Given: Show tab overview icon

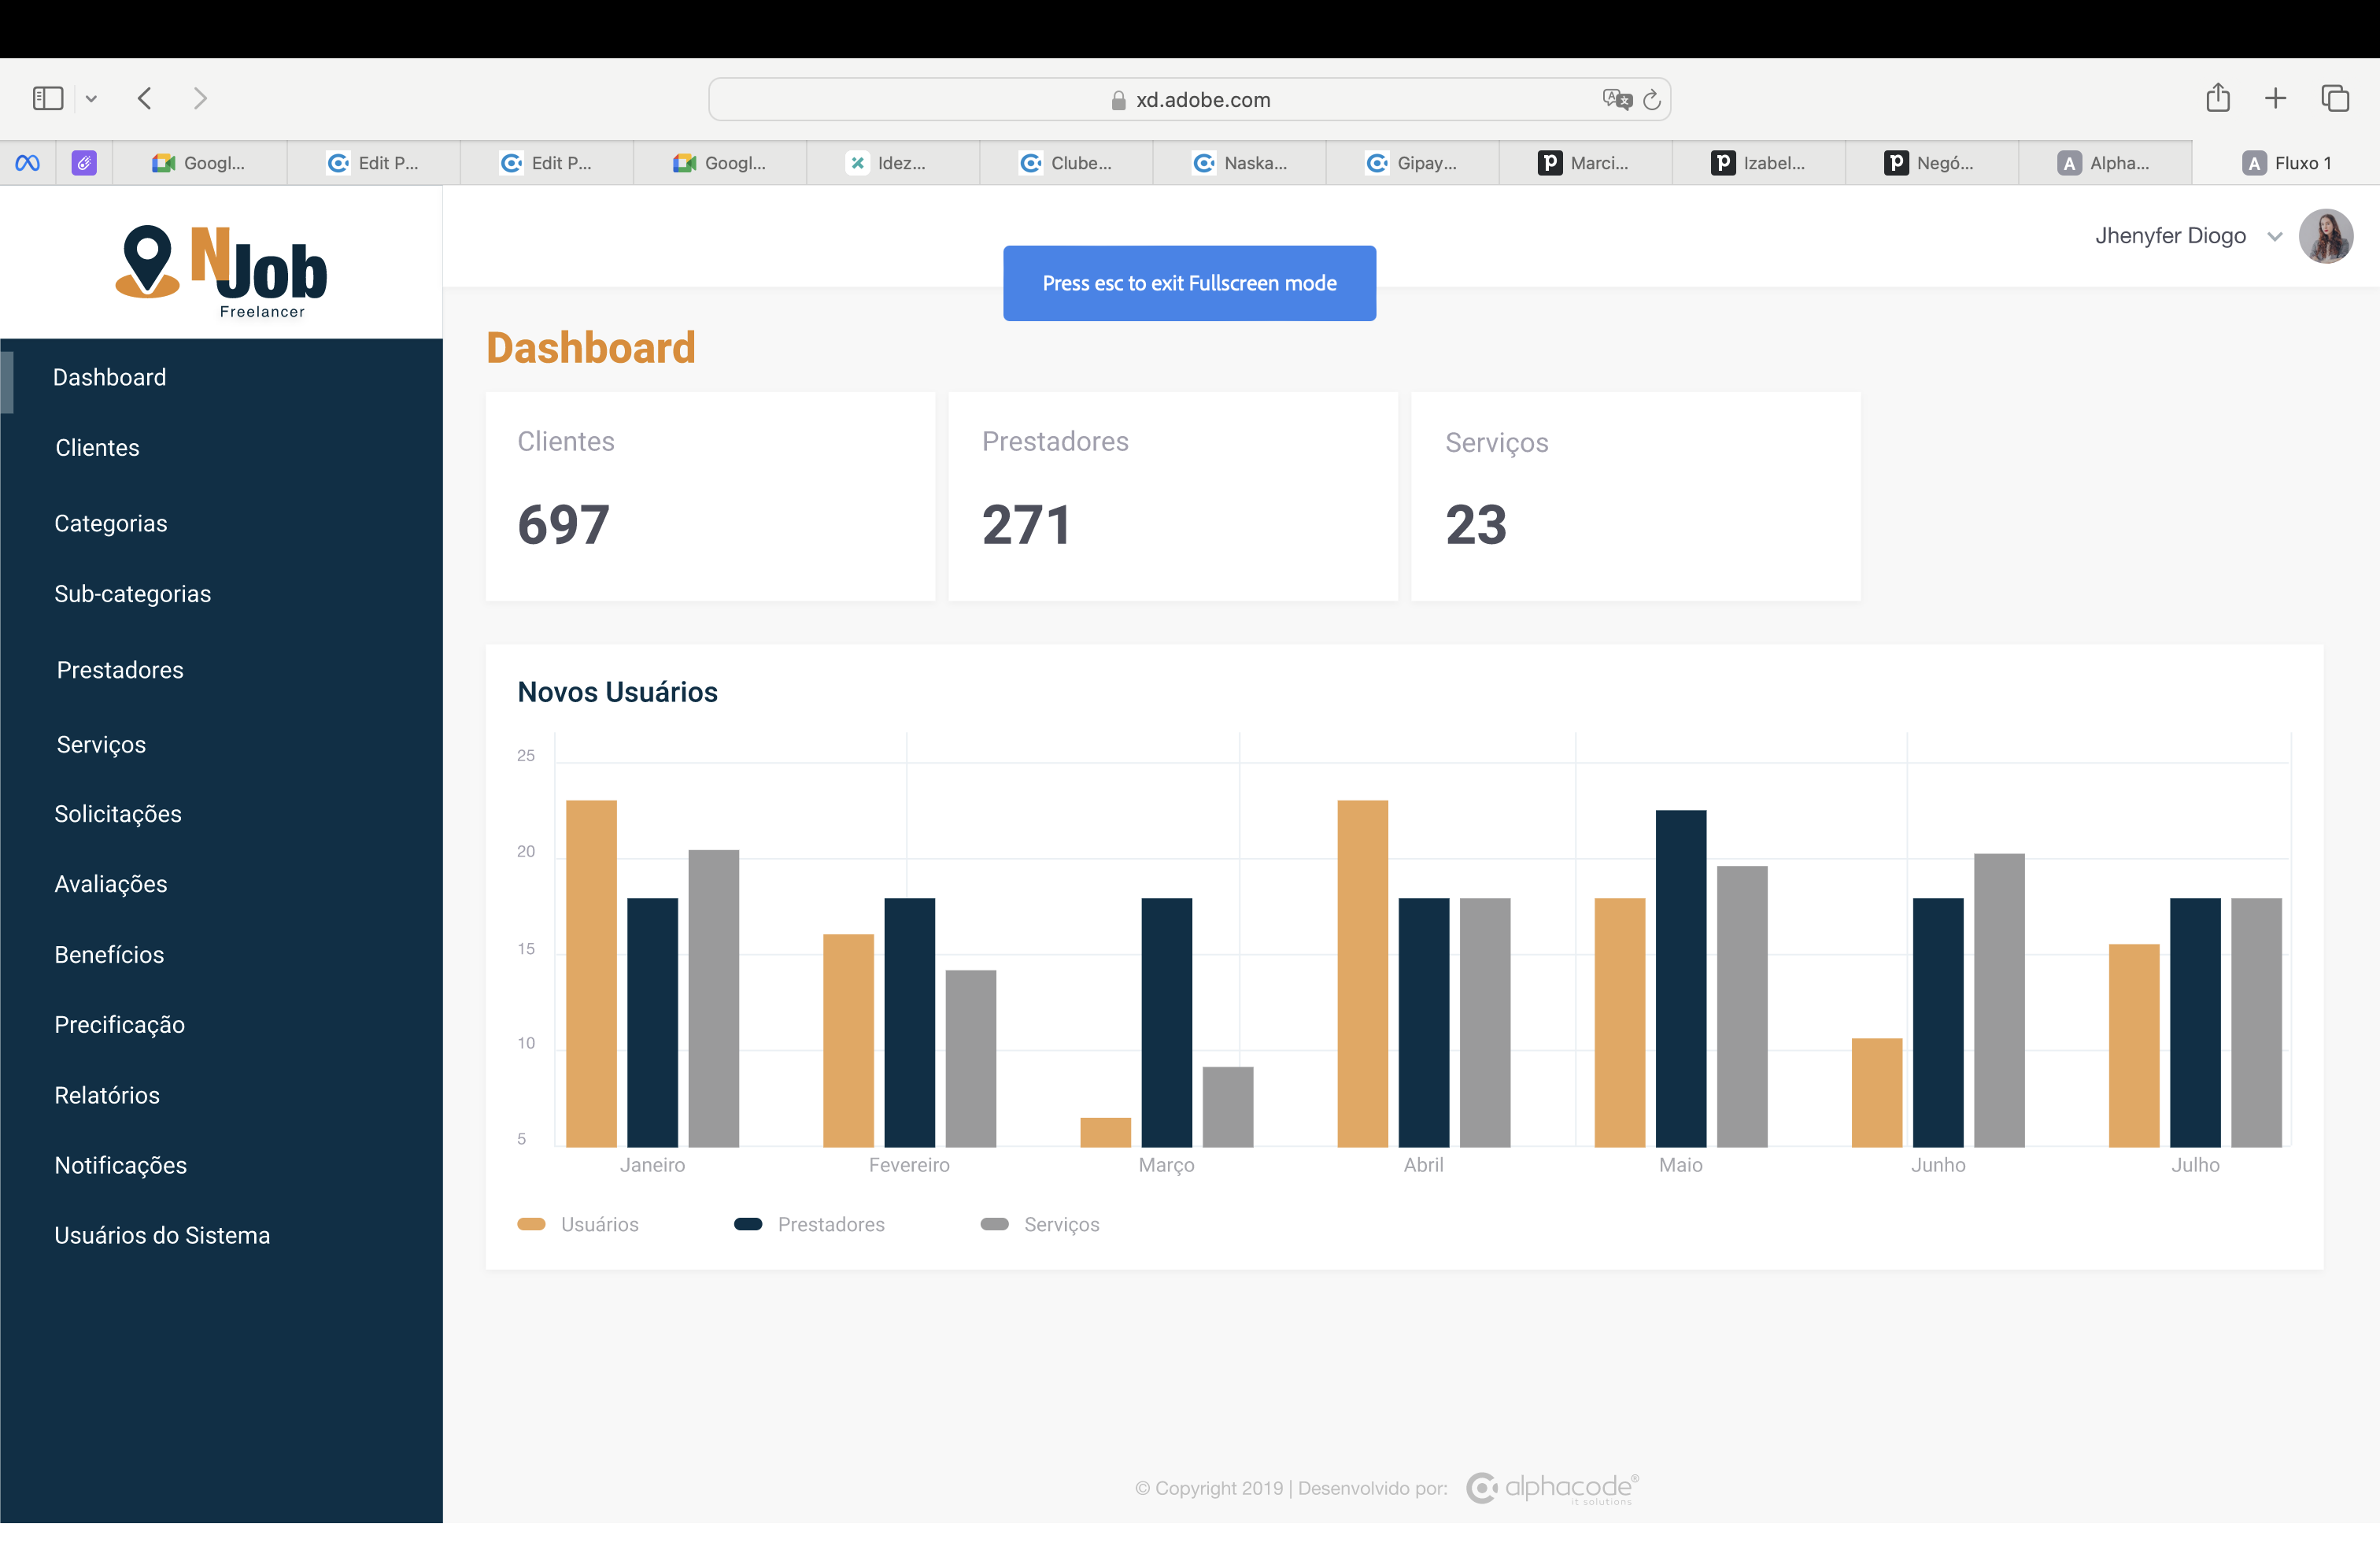Looking at the screenshot, I should coord(2334,98).
